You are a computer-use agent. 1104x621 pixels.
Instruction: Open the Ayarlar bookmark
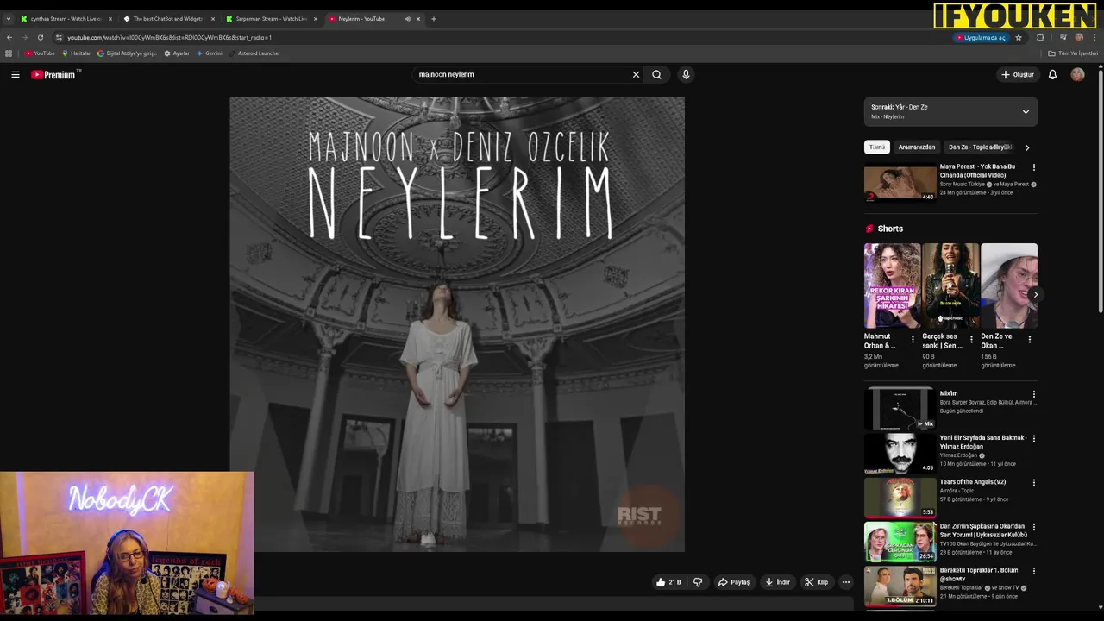[x=177, y=53]
